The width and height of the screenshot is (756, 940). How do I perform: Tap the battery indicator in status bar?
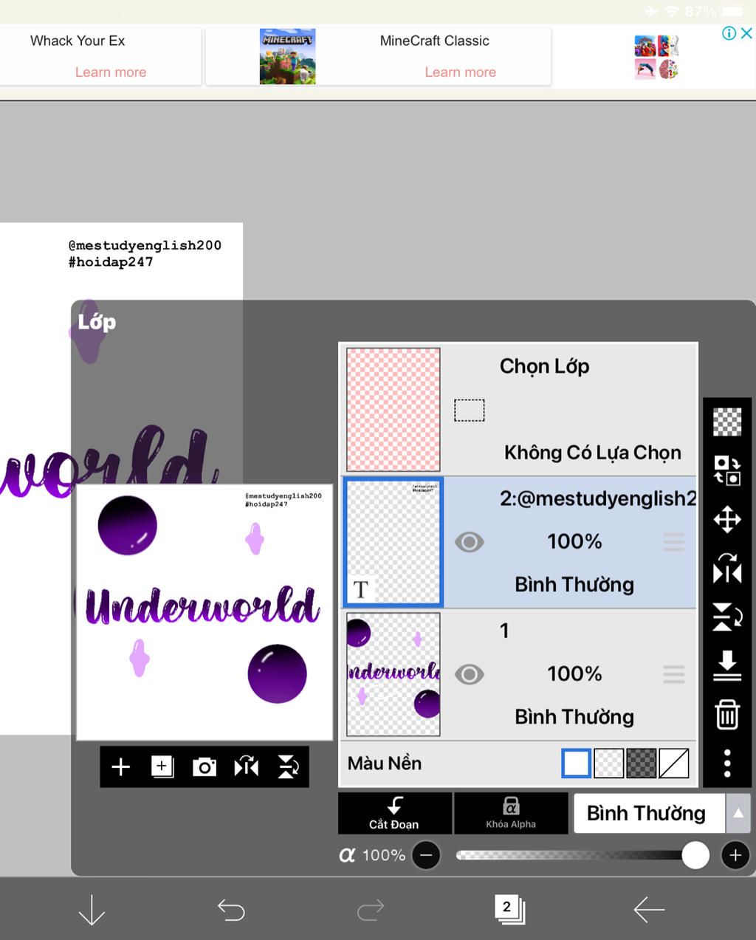click(734, 11)
